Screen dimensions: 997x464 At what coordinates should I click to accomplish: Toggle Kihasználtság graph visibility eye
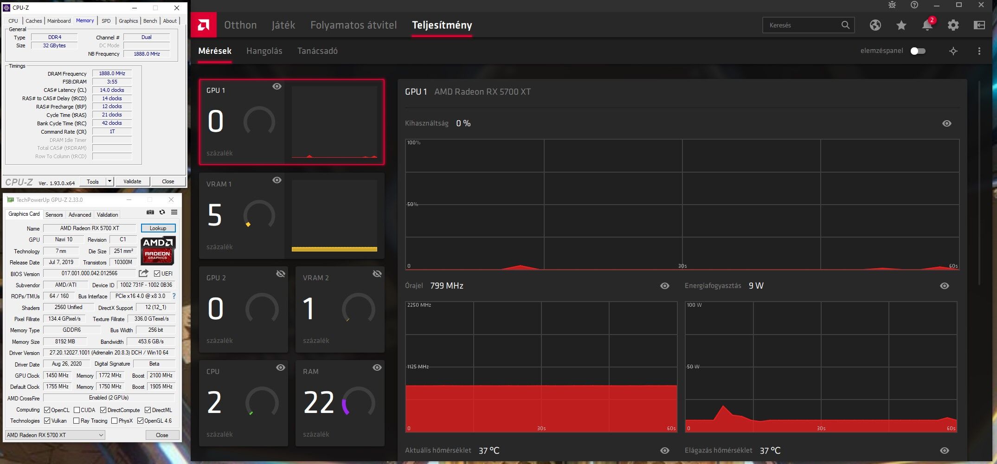coord(946,123)
